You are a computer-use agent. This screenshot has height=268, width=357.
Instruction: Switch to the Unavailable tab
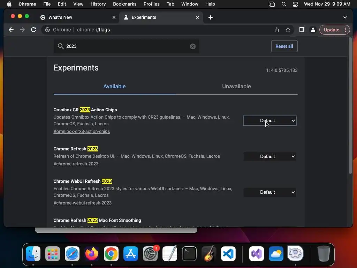pyautogui.click(x=237, y=87)
